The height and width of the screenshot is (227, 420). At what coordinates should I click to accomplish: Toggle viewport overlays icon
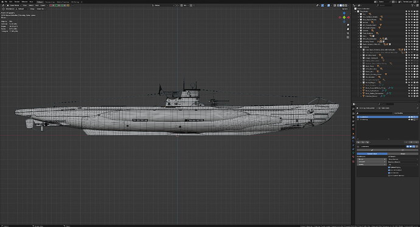(x=329, y=5)
